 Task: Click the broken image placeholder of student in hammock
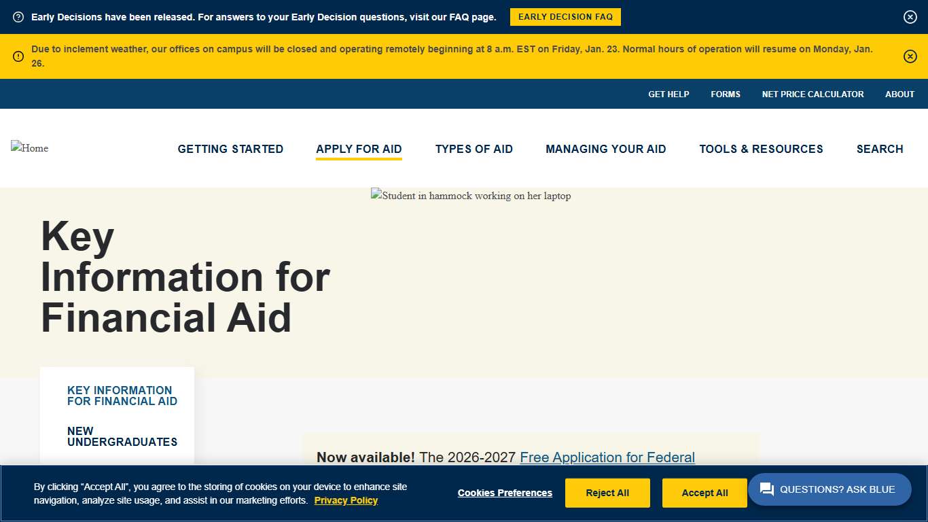pos(471,196)
